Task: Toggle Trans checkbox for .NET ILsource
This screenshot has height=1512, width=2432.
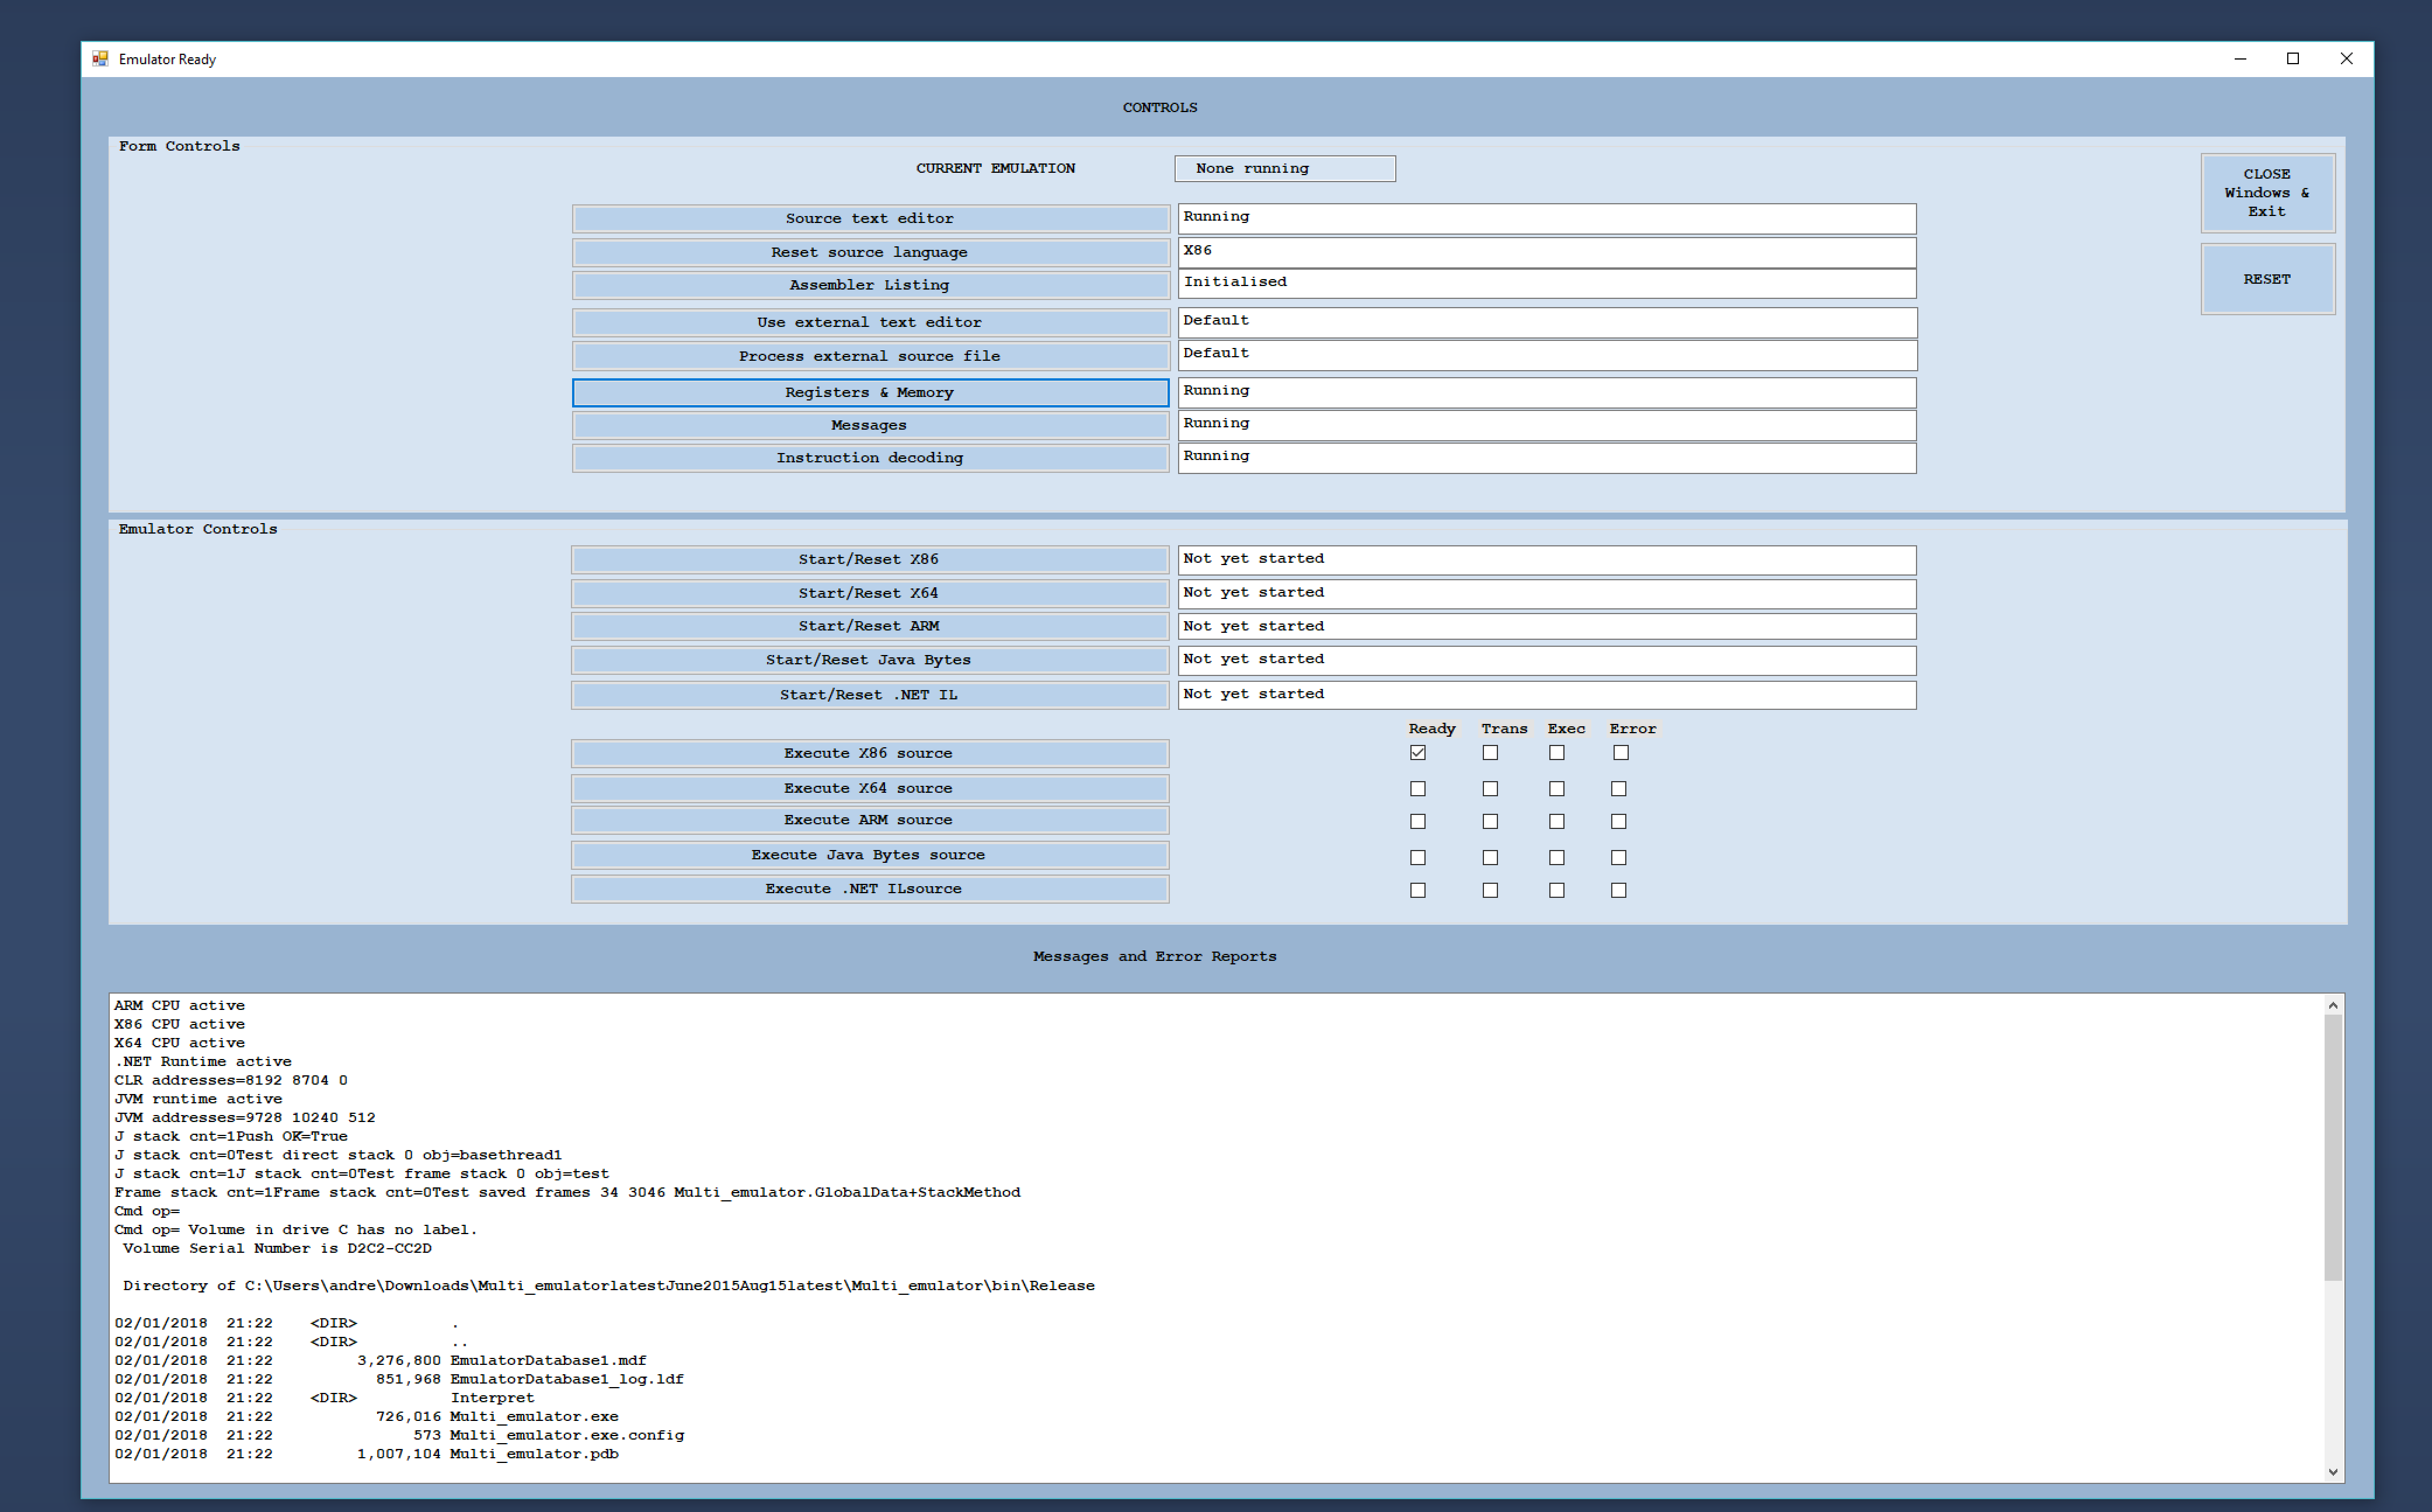Action: point(1490,890)
